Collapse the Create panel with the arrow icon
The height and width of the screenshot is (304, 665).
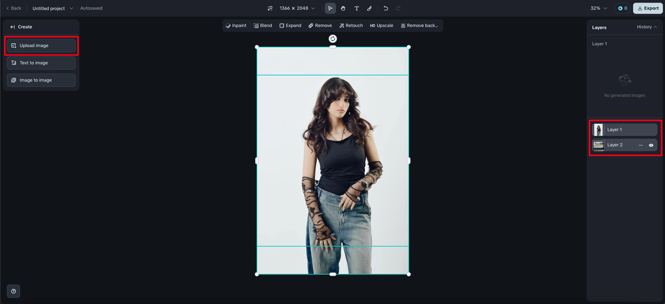(12, 27)
